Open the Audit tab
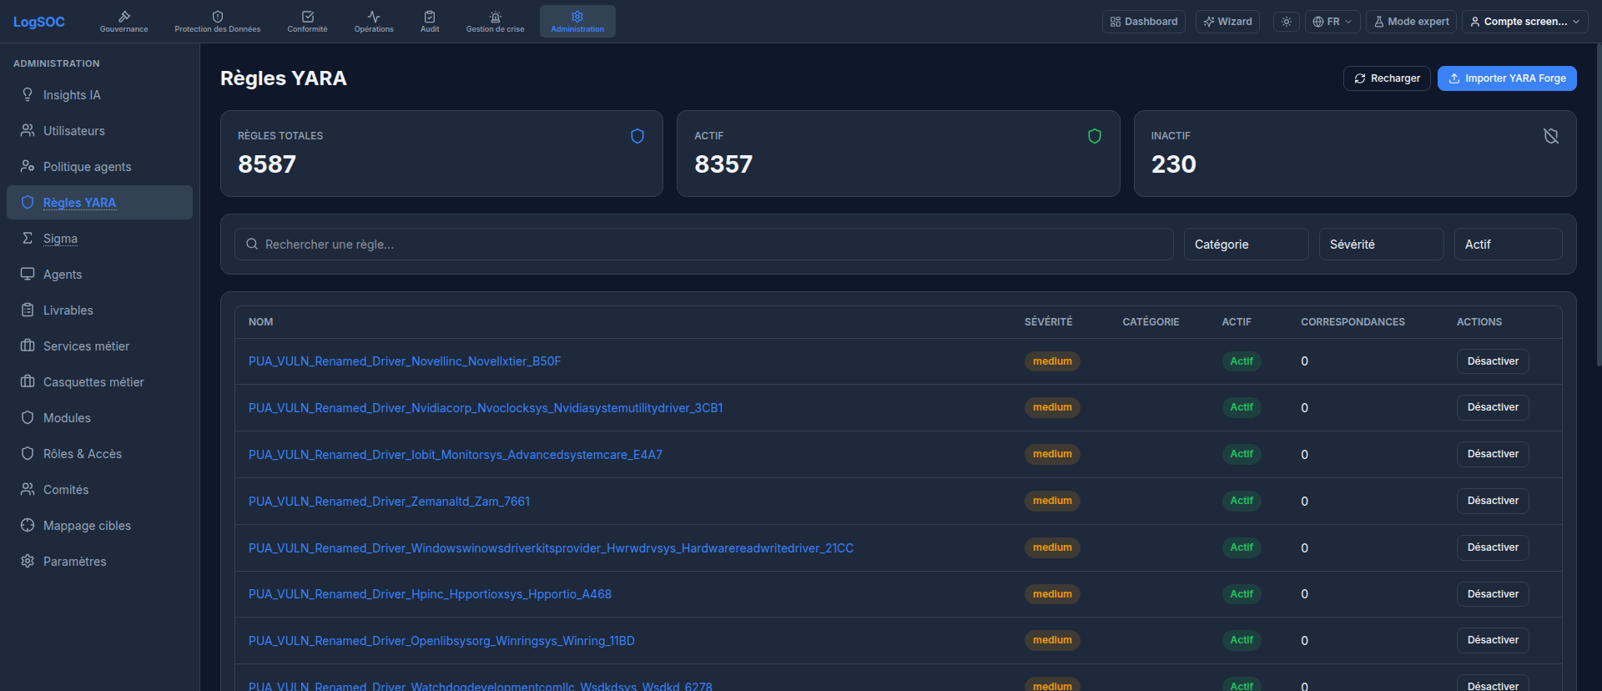This screenshot has width=1602, height=691. pyautogui.click(x=430, y=22)
